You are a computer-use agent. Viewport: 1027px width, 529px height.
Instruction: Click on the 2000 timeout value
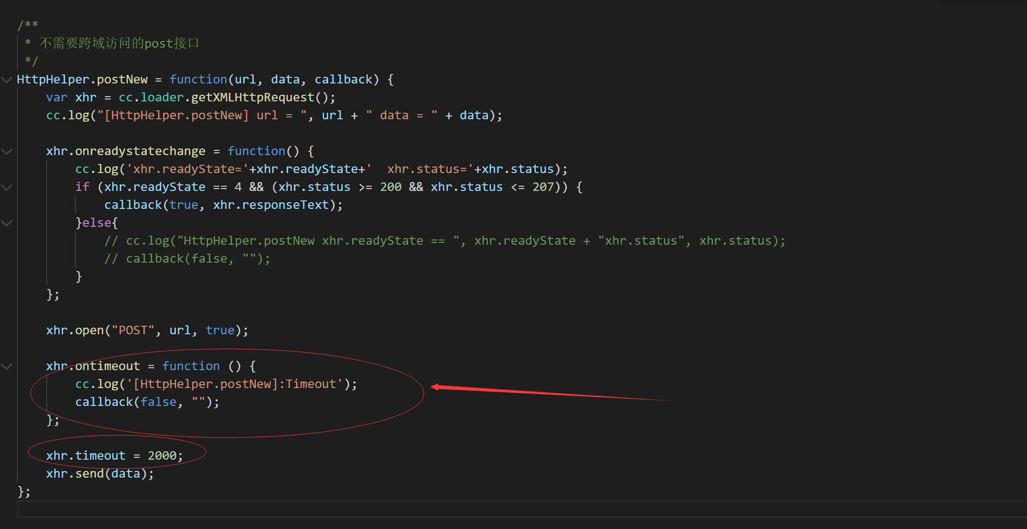162,456
